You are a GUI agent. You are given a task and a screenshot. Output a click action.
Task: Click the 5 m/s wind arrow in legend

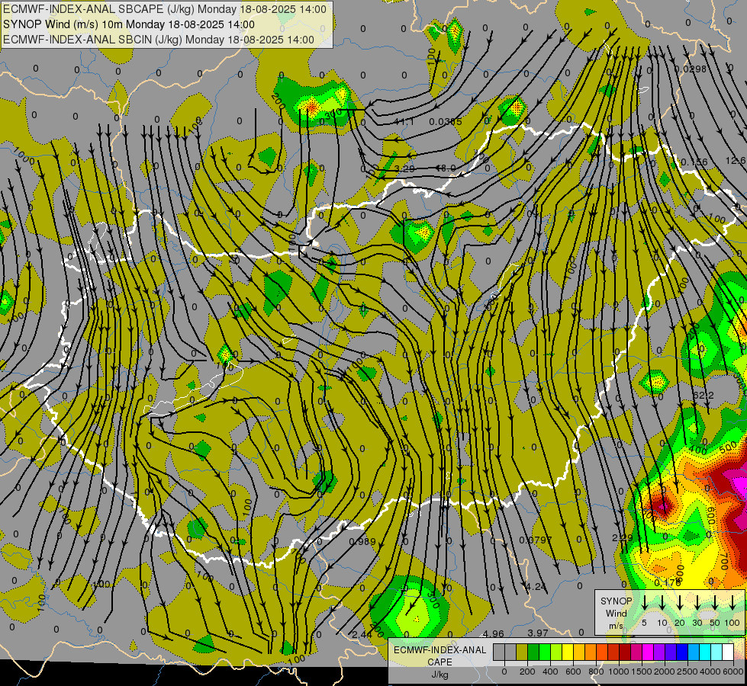645,601
